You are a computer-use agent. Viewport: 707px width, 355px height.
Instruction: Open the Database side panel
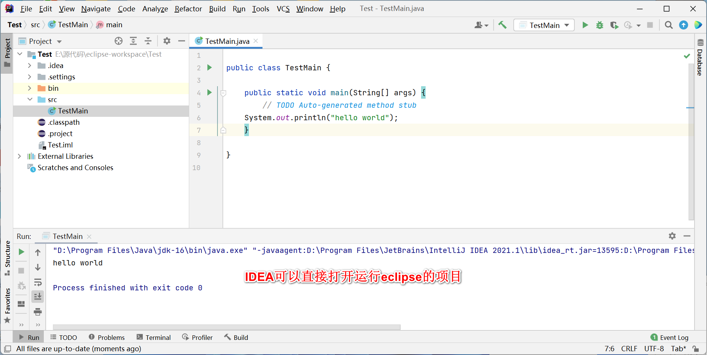point(700,57)
